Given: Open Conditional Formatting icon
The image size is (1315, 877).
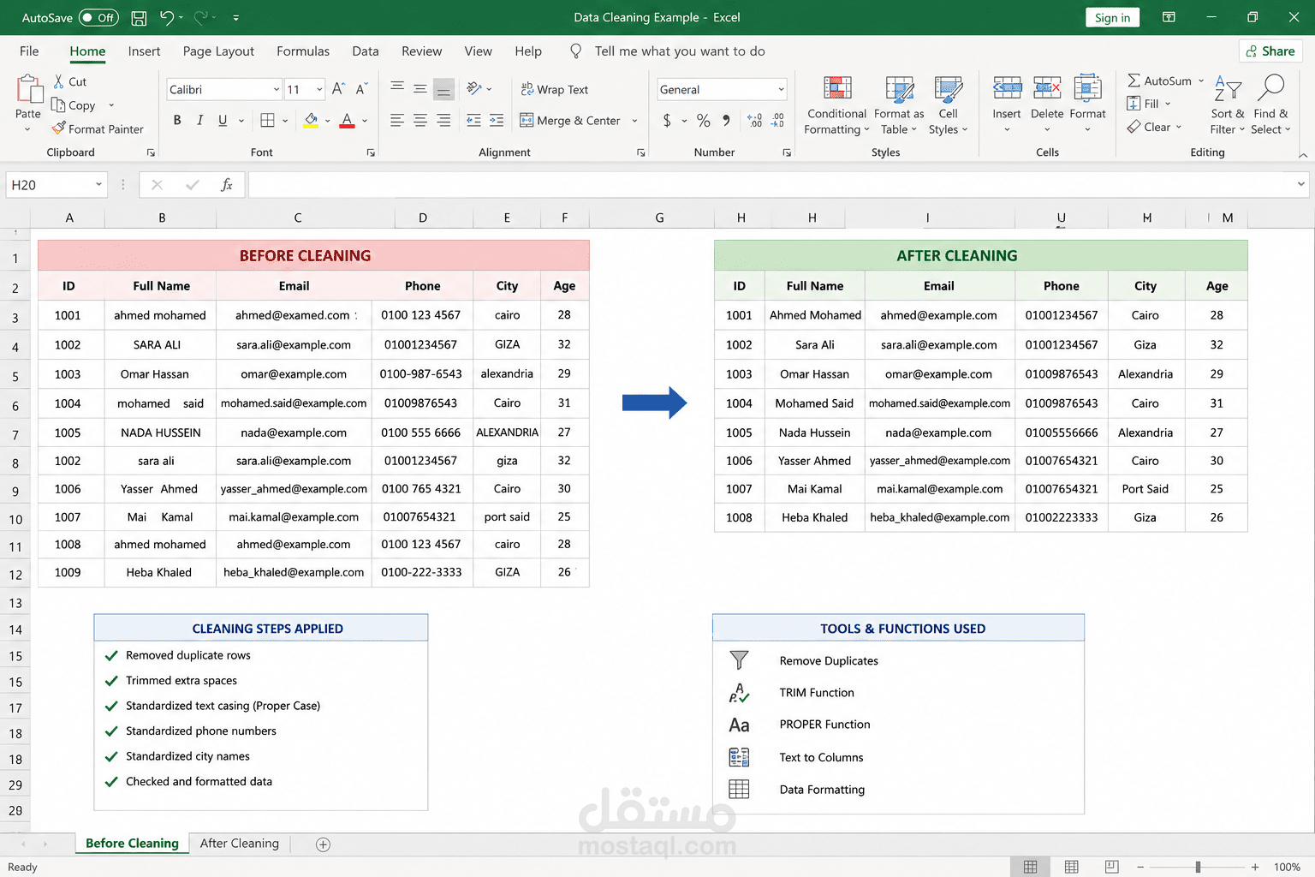Looking at the screenshot, I should click(837, 89).
